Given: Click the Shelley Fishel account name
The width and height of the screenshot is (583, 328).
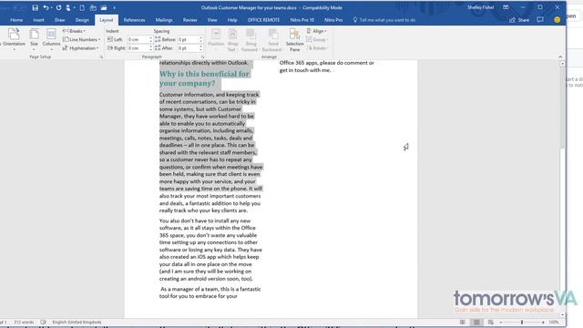Looking at the screenshot, I should [481, 7].
